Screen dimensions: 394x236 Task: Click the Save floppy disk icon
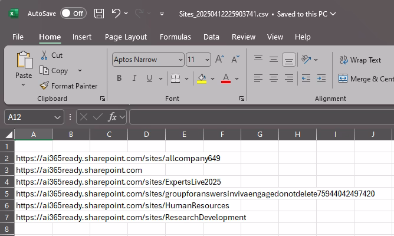point(99,14)
